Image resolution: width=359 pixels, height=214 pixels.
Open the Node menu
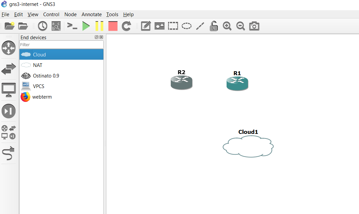click(x=71, y=15)
